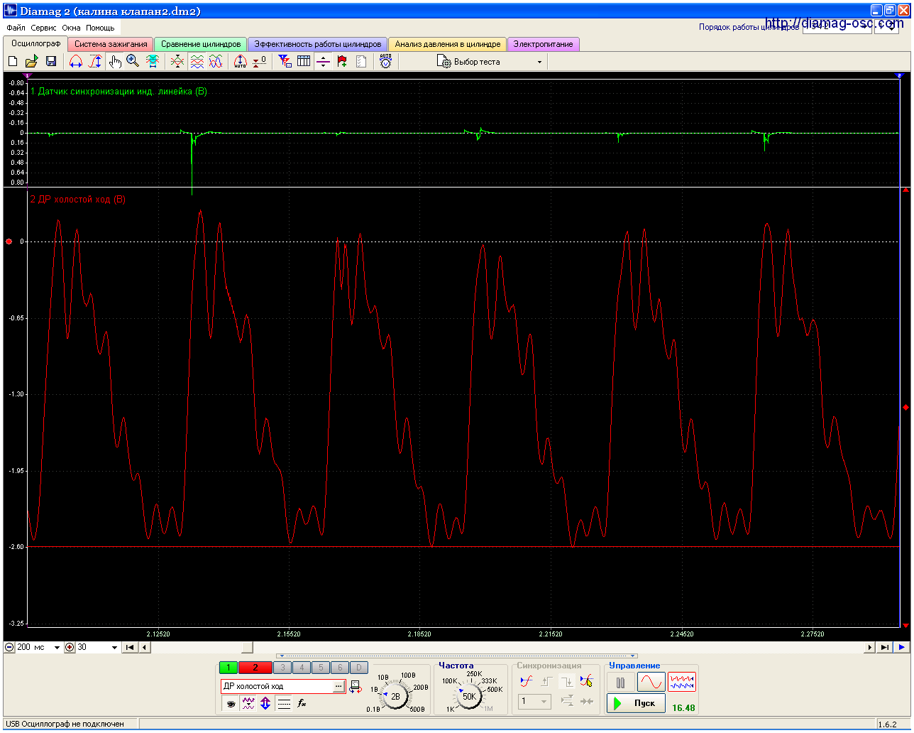Click the filter funnel icon
This screenshot has height=733, width=914.
pyautogui.click(x=285, y=62)
